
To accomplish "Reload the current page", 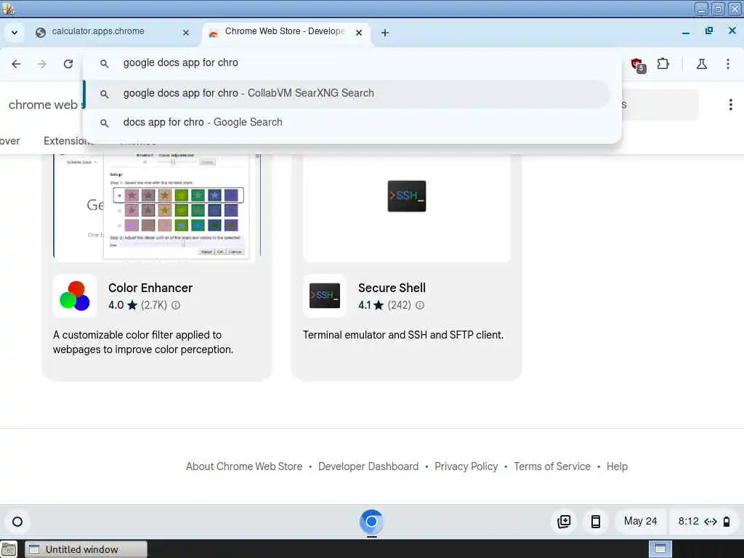I will point(68,64).
